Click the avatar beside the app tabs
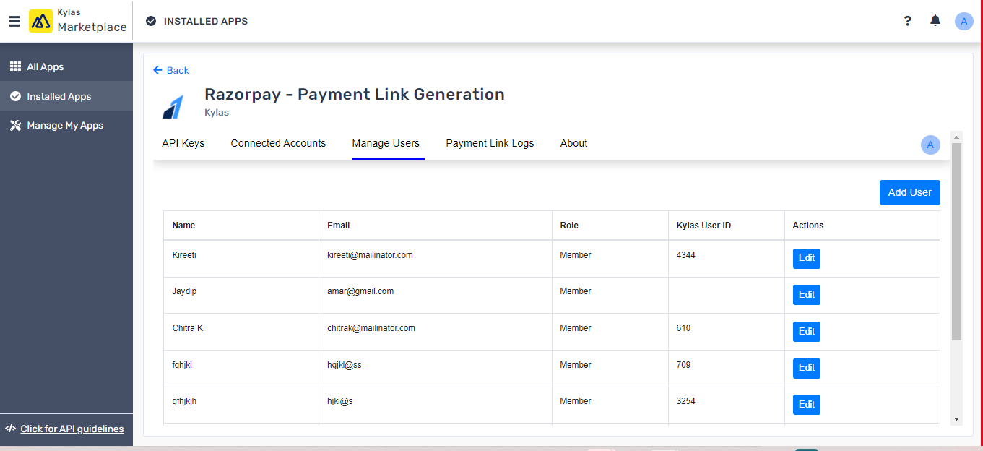This screenshot has height=451, width=983. (930, 145)
